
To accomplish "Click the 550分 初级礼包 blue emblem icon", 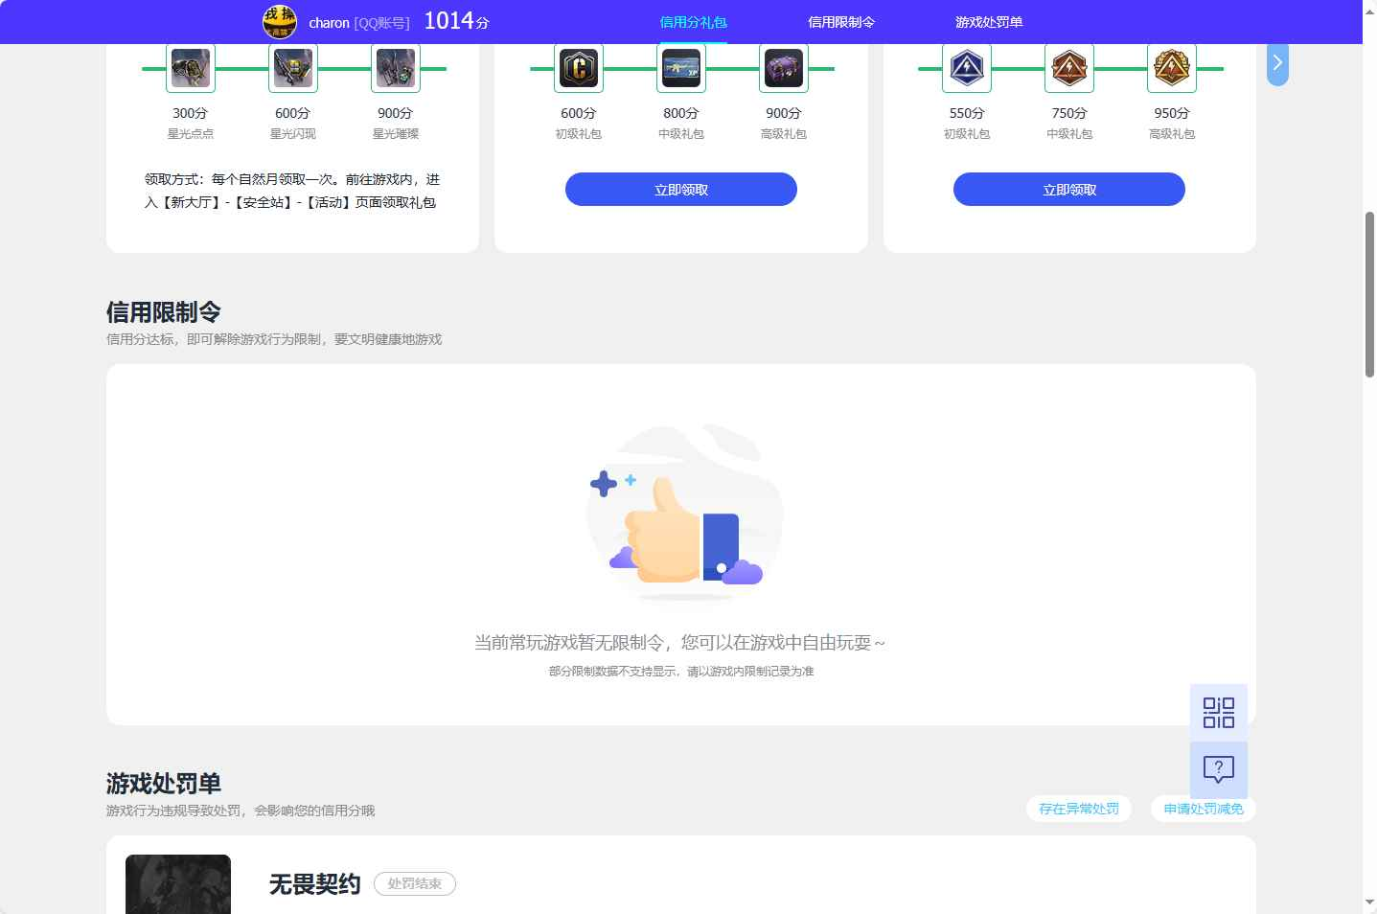I will 967,68.
